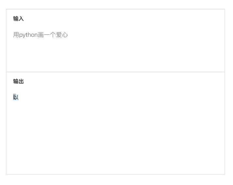Click the divider between 输入 and 输出 panels
This screenshot has width=233, height=185.
pyautogui.click(x=115, y=72)
